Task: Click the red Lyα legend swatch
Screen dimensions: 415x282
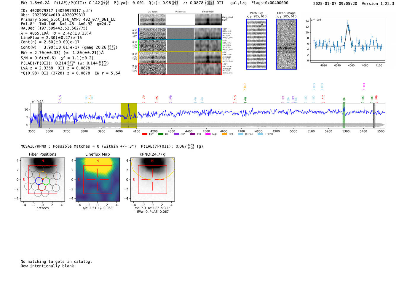Action: [x=145, y=134]
